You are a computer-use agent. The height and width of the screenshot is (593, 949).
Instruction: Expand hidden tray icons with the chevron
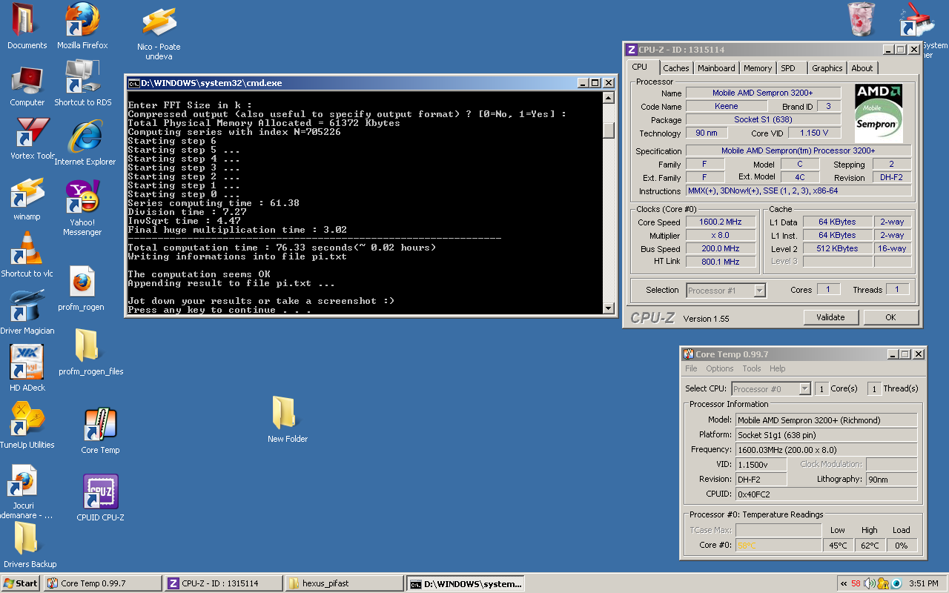(844, 583)
